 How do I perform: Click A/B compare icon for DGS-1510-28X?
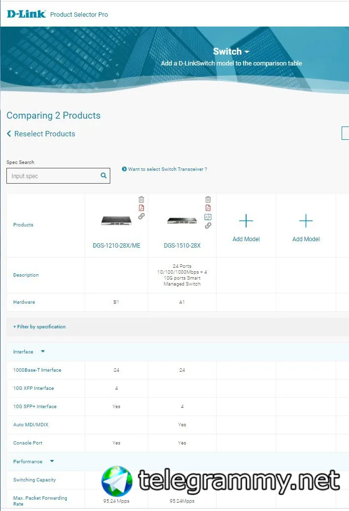click(x=208, y=217)
